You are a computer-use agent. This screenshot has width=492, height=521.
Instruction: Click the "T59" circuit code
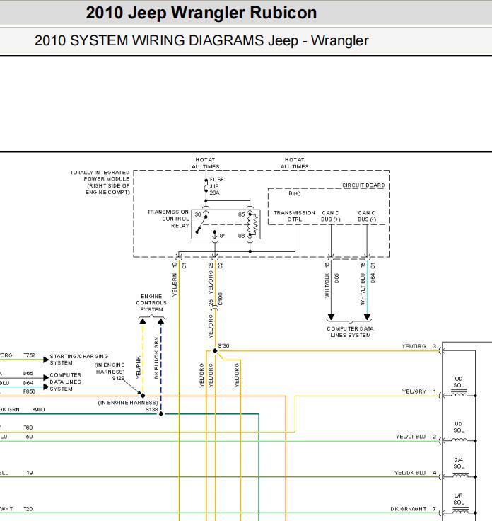point(28,437)
